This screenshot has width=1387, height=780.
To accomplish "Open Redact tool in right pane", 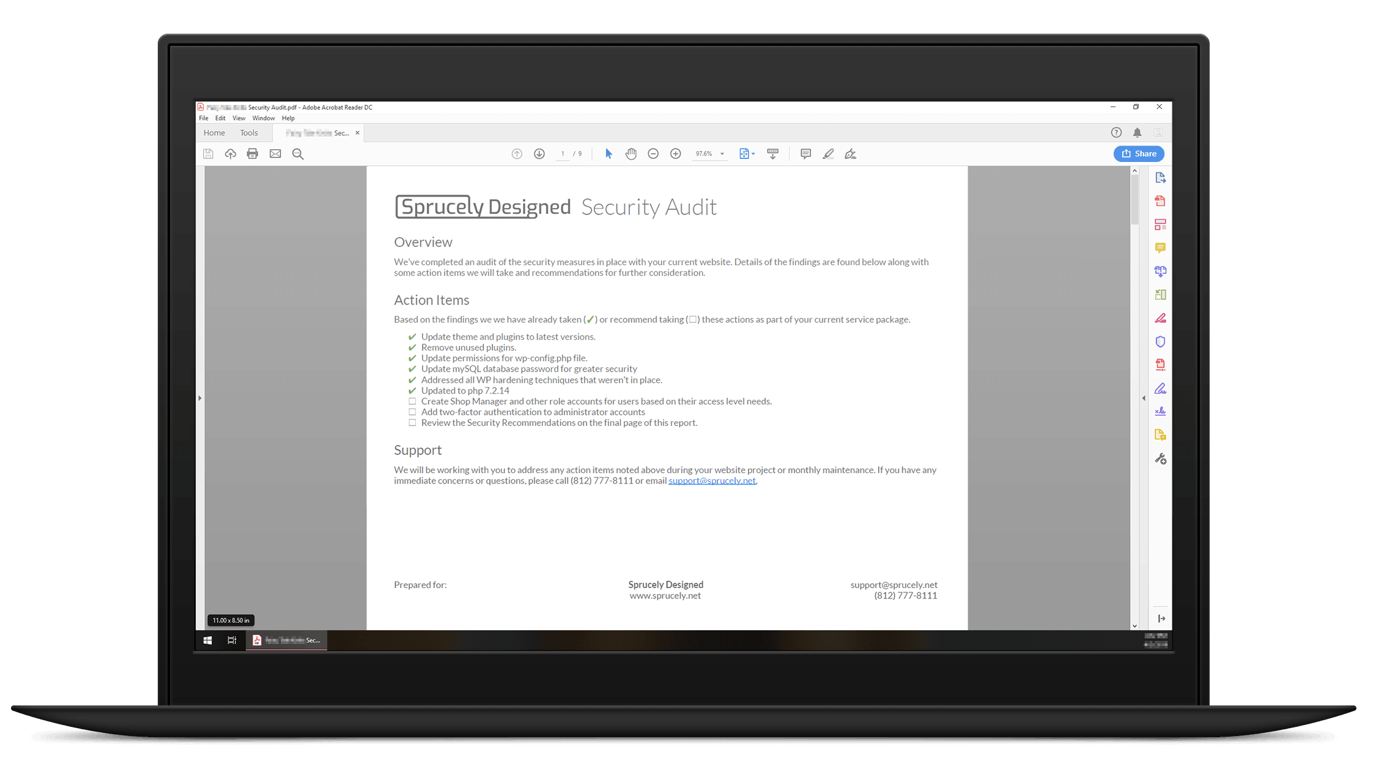I will coord(1160,318).
